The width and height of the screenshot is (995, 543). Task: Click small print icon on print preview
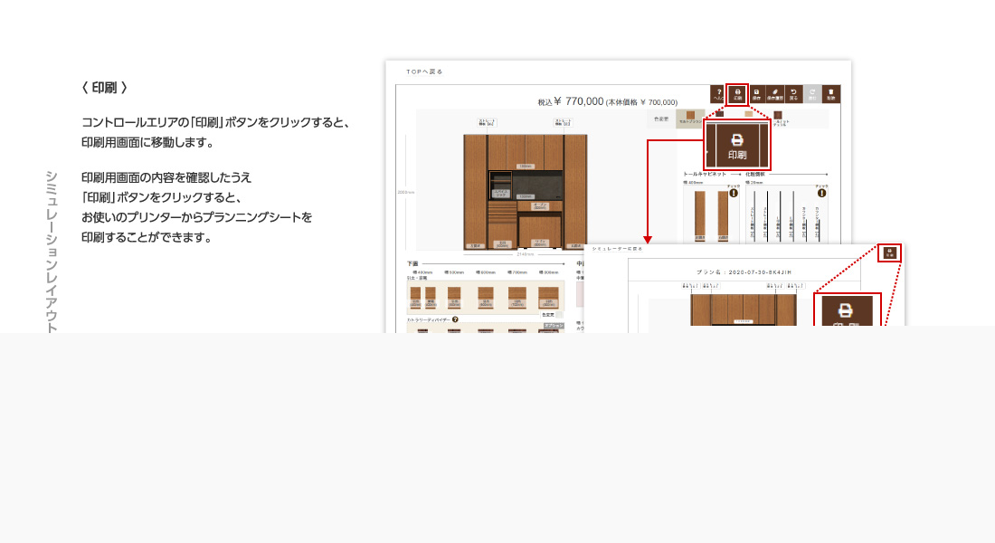click(x=890, y=252)
